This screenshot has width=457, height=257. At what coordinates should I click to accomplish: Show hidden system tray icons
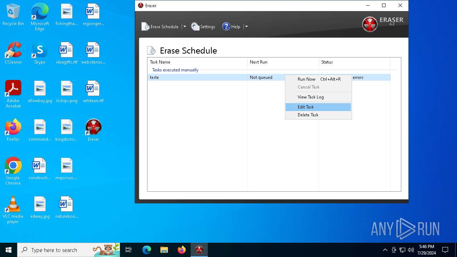click(385, 250)
